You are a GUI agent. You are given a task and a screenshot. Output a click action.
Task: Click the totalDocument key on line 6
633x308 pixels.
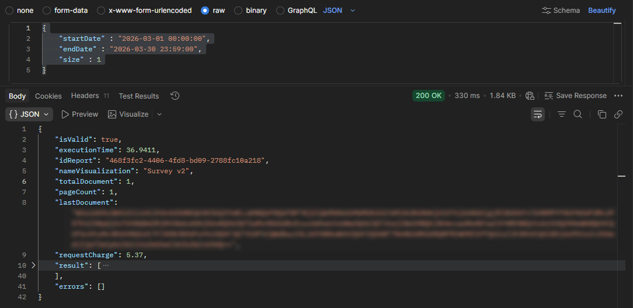pos(86,181)
